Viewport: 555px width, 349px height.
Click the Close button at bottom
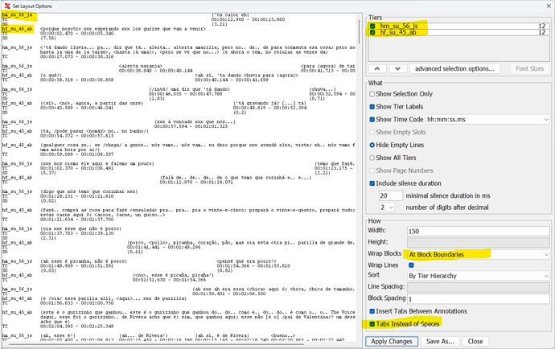[x=475, y=341]
